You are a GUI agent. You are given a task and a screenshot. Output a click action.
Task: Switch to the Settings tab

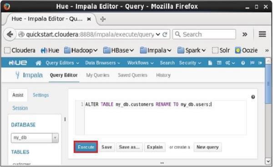[x=41, y=95]
